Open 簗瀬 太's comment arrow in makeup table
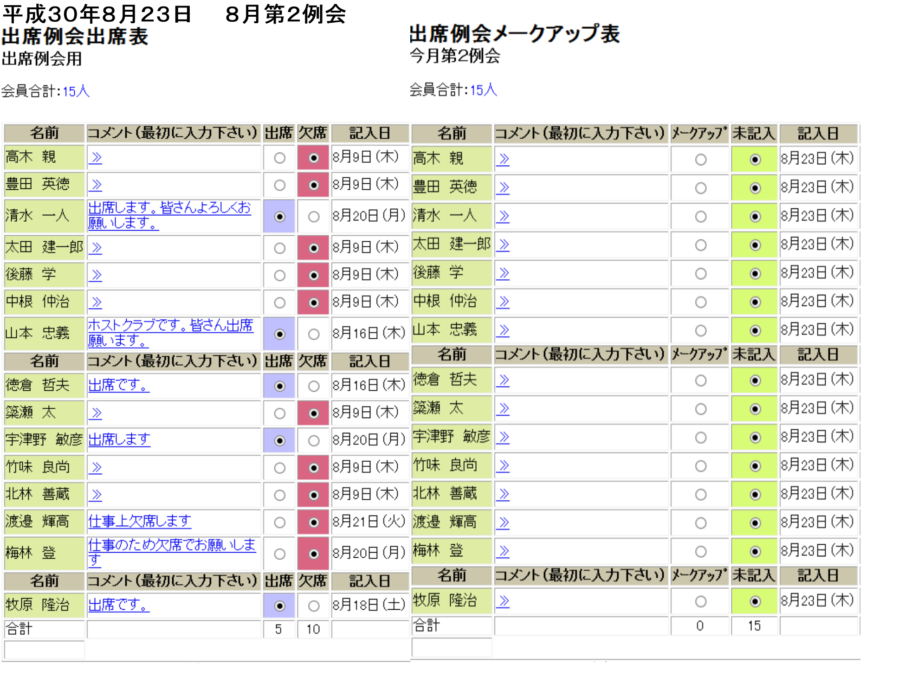The width and height of the screenshot is (905, 696). pos(503,409)
